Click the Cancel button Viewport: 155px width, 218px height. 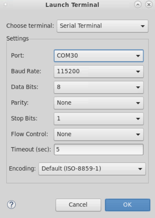78,205
